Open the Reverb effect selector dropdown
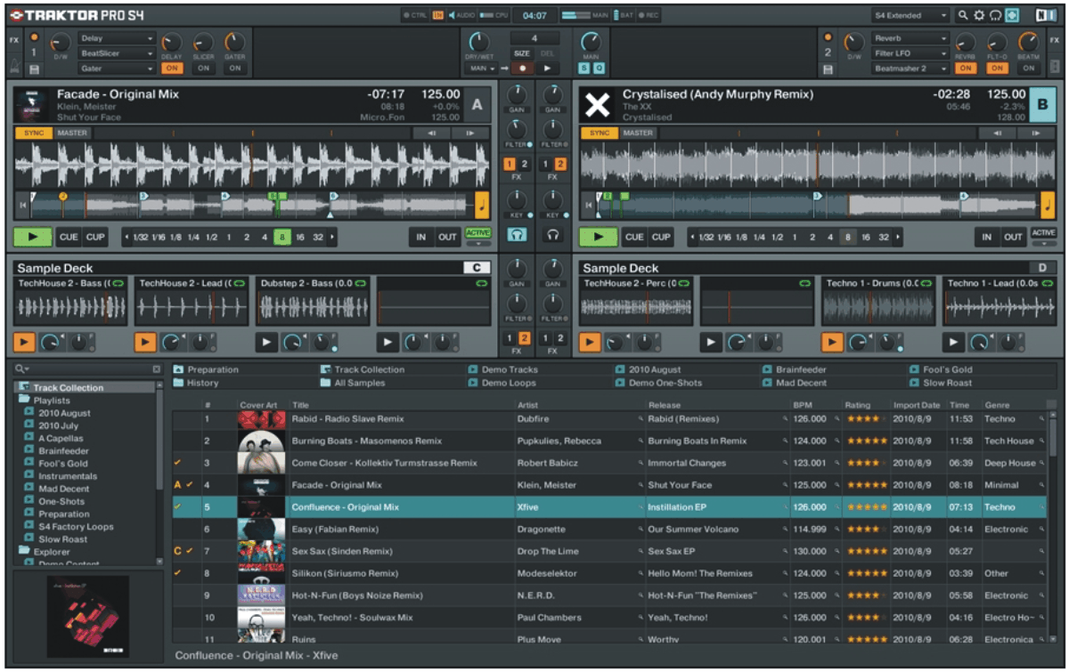 910,38
